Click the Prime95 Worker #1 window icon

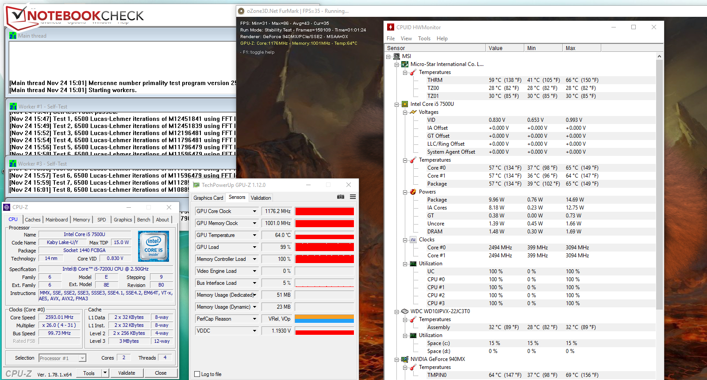pos(13,106)
